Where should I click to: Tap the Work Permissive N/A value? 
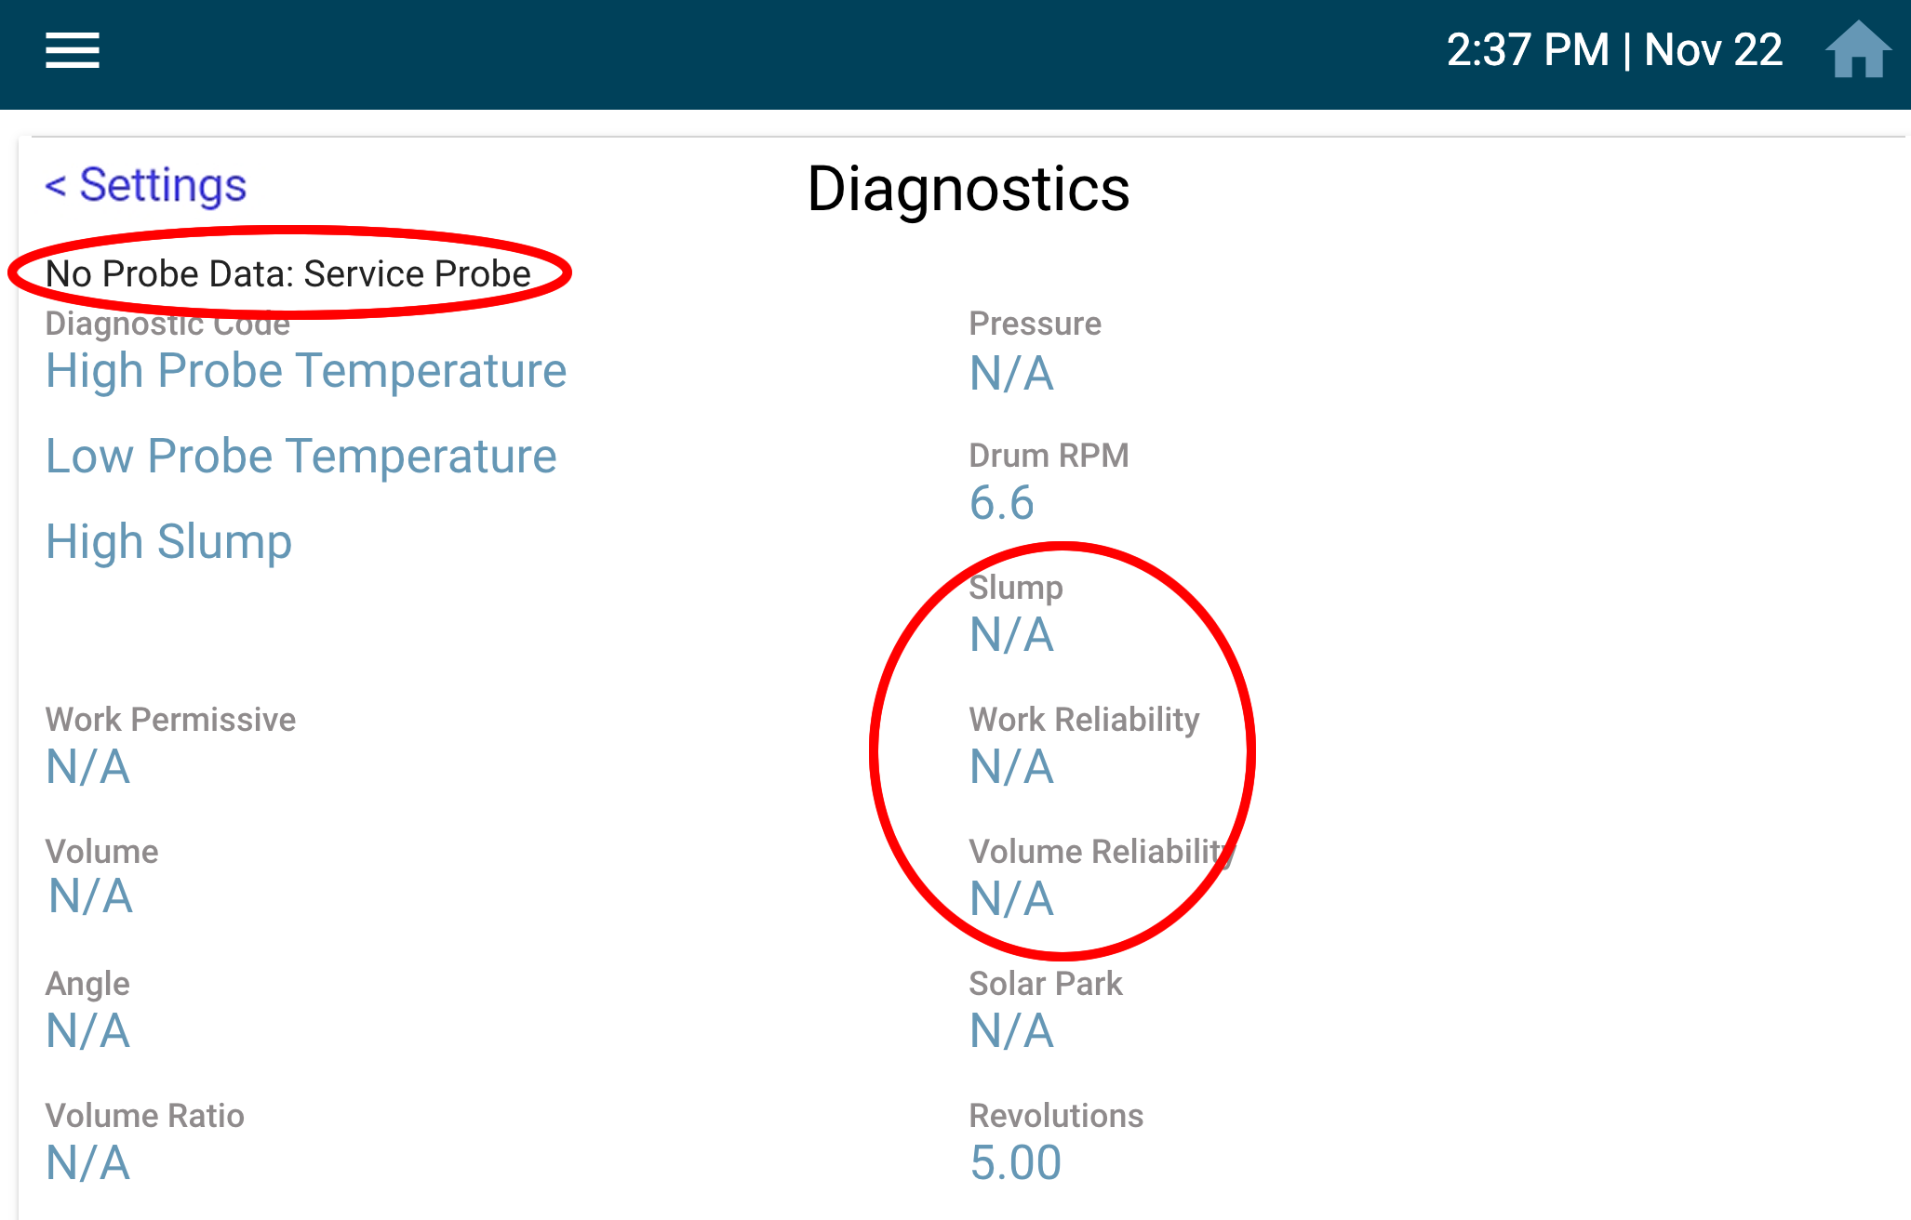pyautogui.click(x=87, y=767)
